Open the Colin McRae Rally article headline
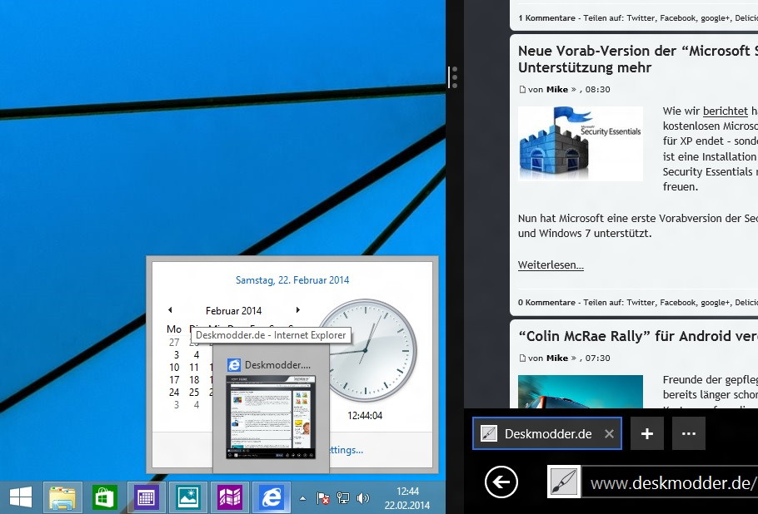758x514 pixels. pyautogui.click(x=637, y=336)
